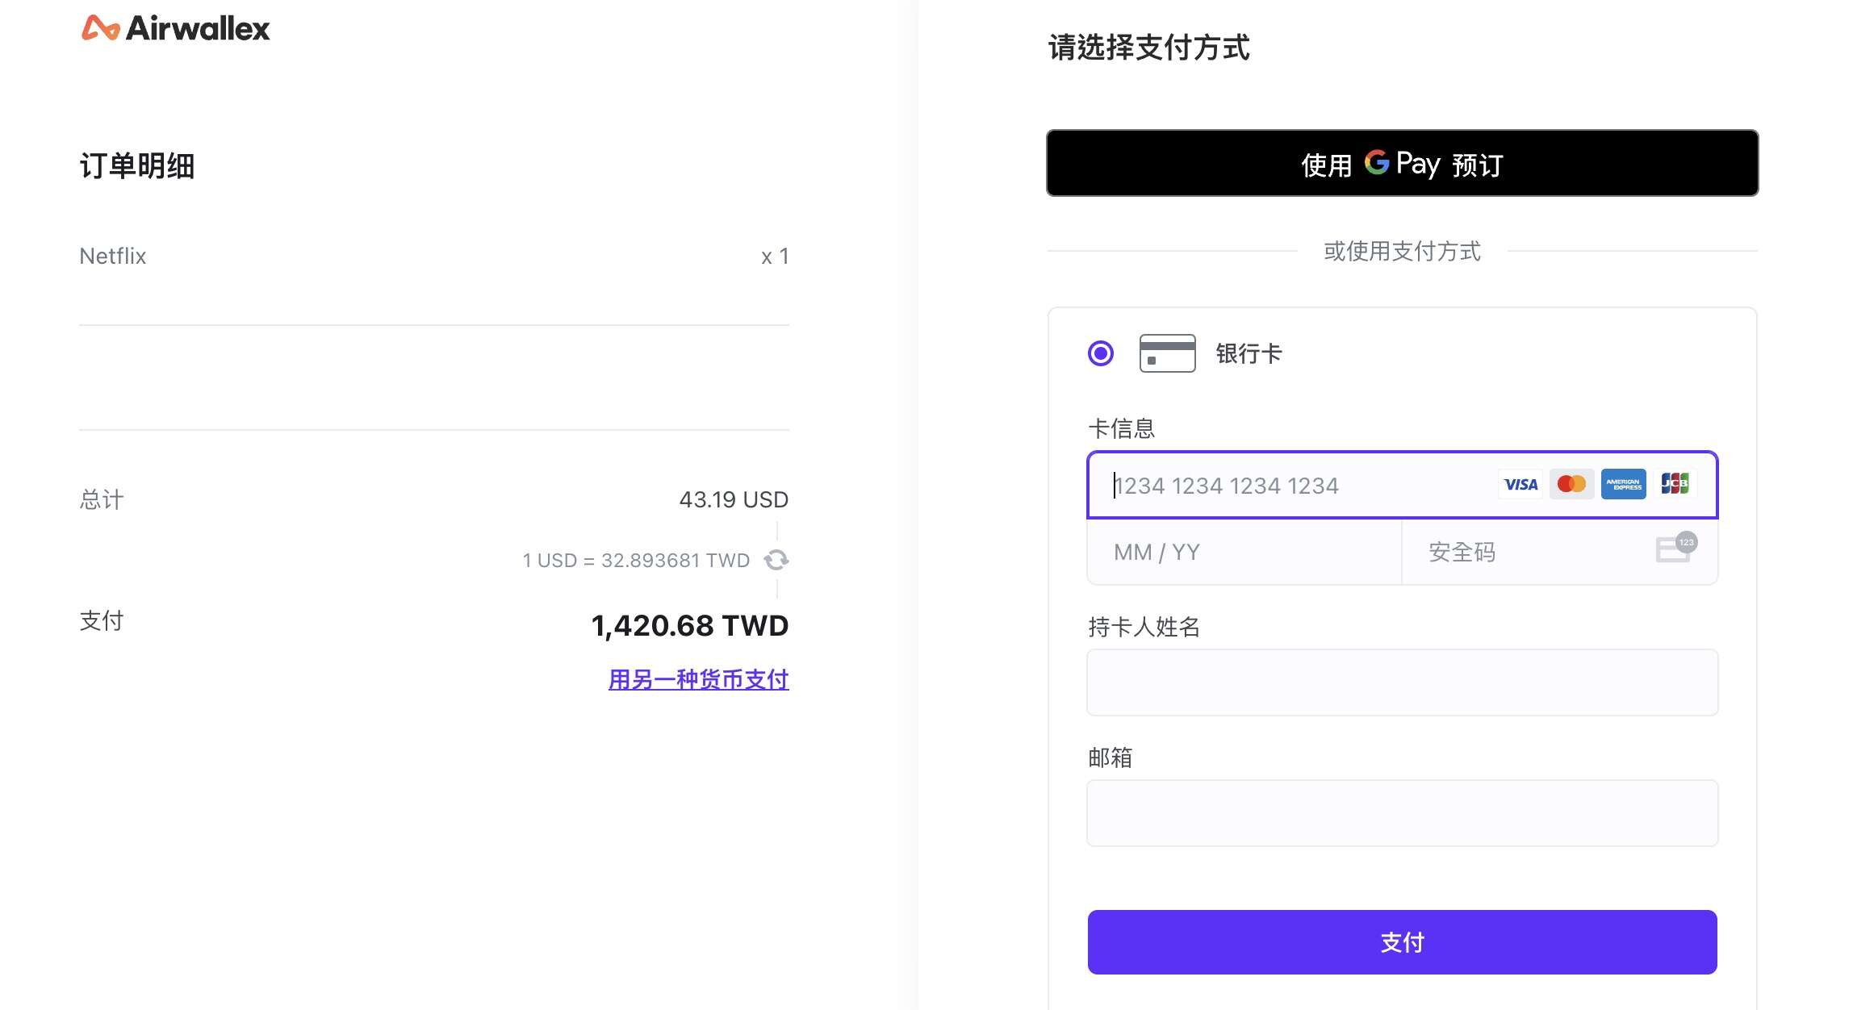
Task: Click the 邮箱 email input field
Action: [1402, 813]
